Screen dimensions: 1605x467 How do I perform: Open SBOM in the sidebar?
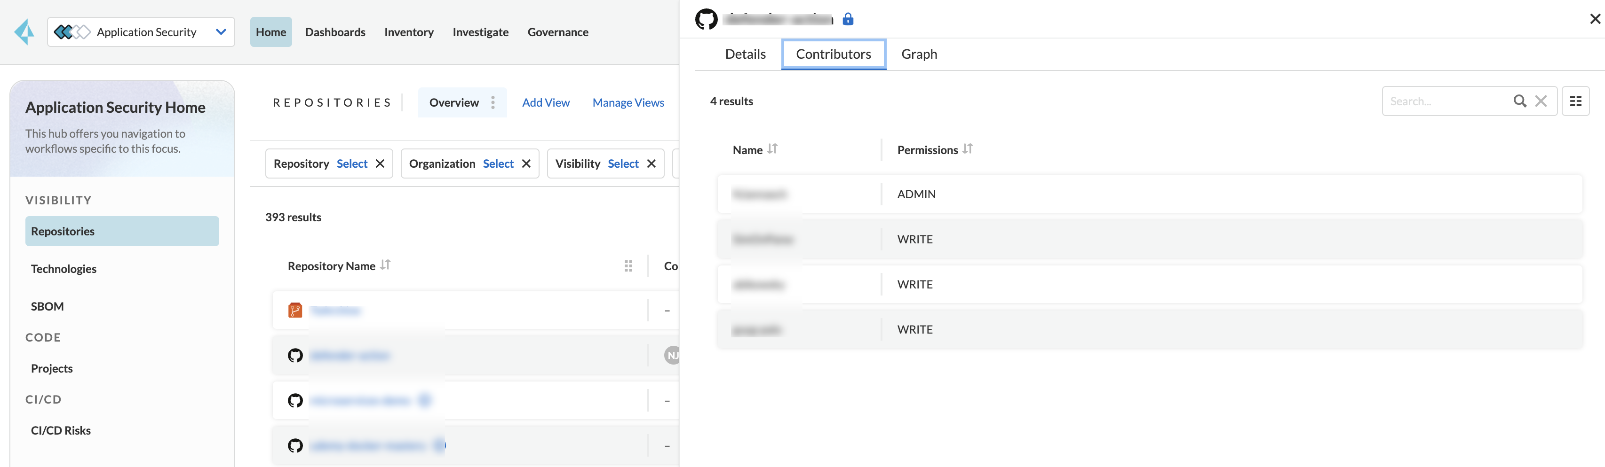[x=48, y=306]
